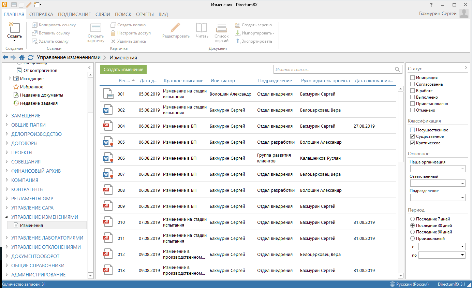This screenshot has width=472, height=288.
Task: Collapse the left navigation panel
Action: [x=90, y=68]
